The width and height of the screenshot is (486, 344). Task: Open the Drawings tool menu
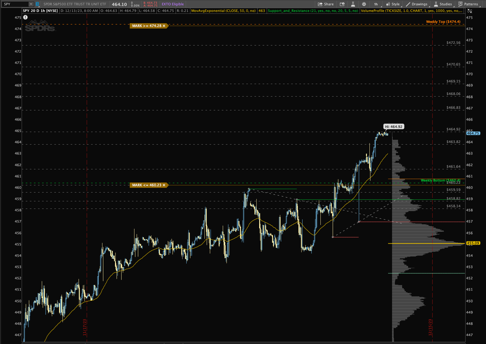pos(417,4)
